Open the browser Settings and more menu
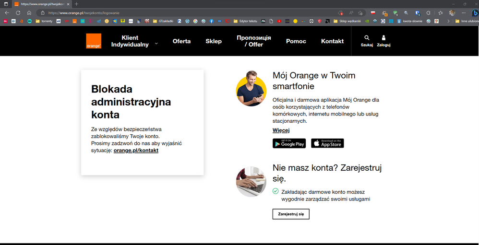Screen dimensions: 479x245 [x=464, y=13]
